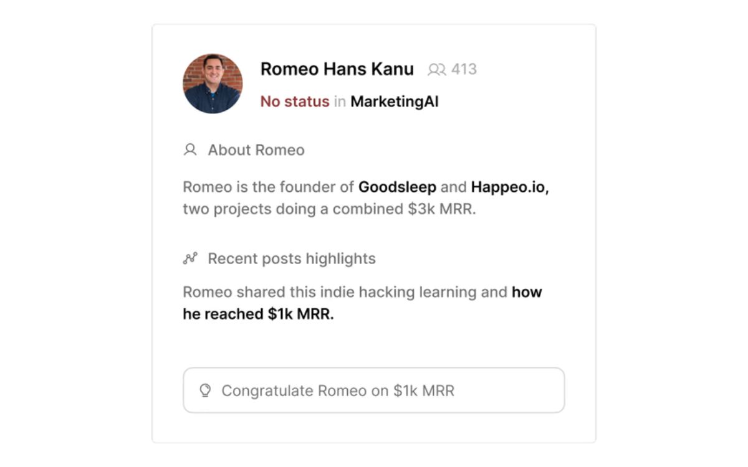Open the MarketingAI community link
748x467 pixels.
click(x=395, y=101)
